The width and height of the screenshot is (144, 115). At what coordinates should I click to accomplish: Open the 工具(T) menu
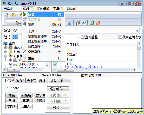click(x=58, y=9)
